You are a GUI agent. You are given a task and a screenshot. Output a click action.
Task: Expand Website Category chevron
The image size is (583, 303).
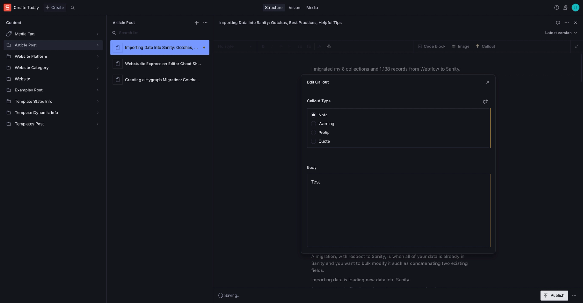[97, 68]
